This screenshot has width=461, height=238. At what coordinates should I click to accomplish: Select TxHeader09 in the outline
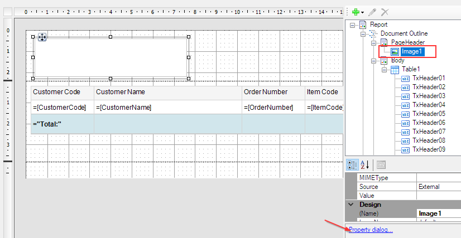(x=429, y=149)
